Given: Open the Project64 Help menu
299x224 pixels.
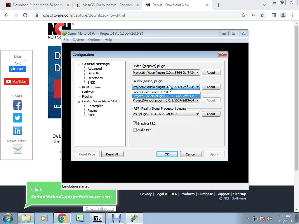Looking at the screenshot, I should 108,40.
